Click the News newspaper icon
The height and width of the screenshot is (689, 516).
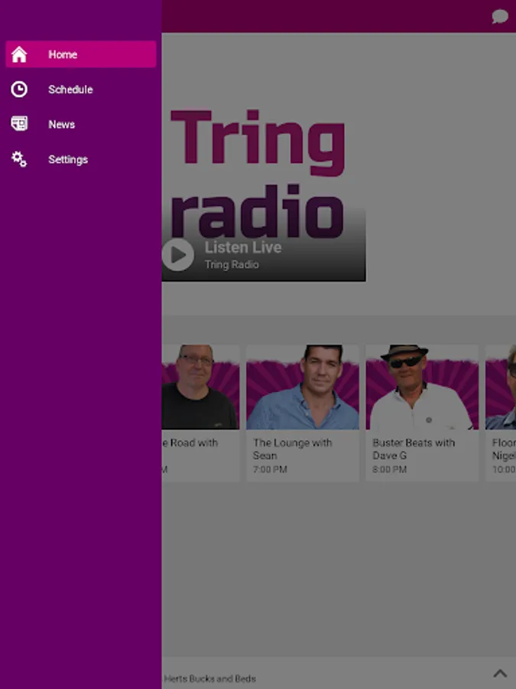[19, 124]
